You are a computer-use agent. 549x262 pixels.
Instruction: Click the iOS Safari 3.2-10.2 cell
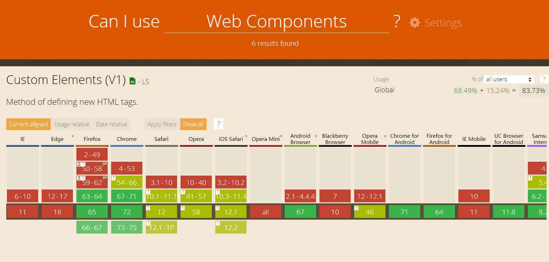pyautogui.click(x=231, y=182)
